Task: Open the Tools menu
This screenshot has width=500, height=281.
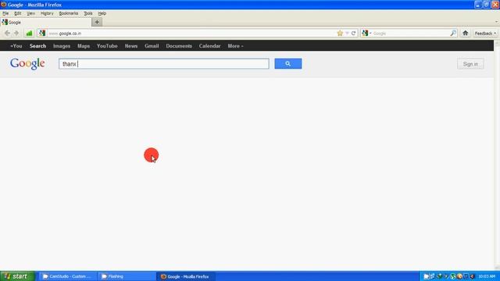Action: pyautogui.click(x=88, y=13)
